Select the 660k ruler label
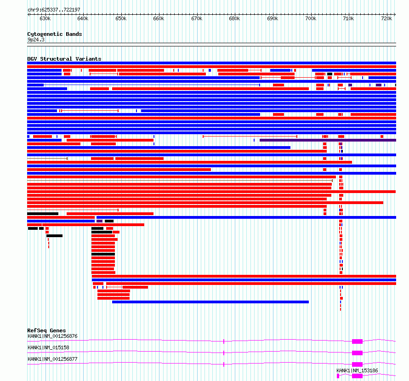The height and width of the screenshot is (381, 409). coord(159,19)
